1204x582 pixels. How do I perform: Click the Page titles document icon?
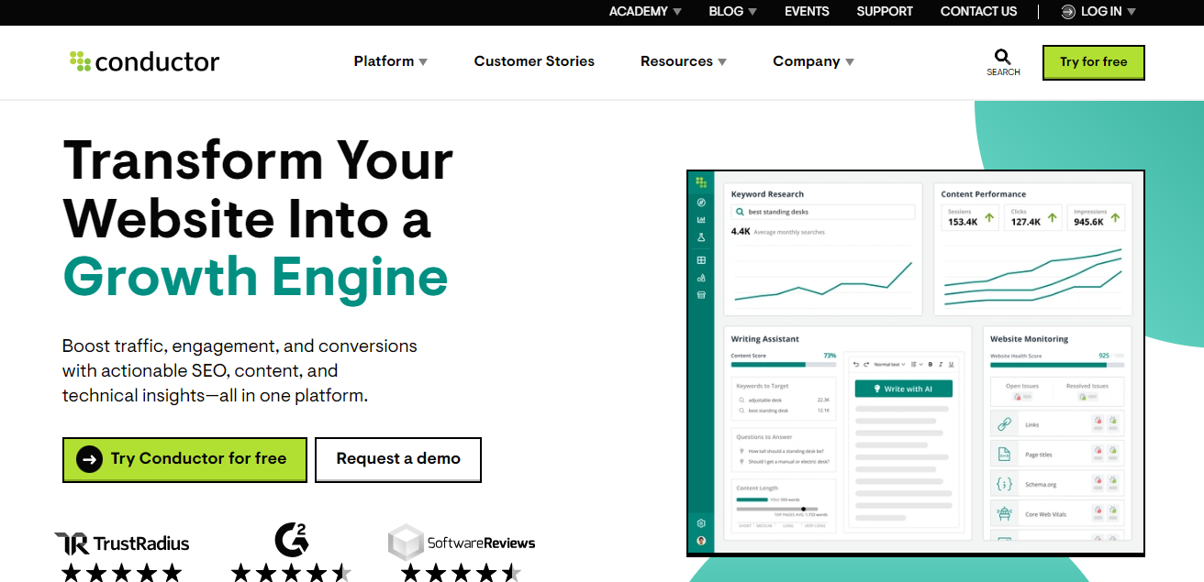(1004, 454)
